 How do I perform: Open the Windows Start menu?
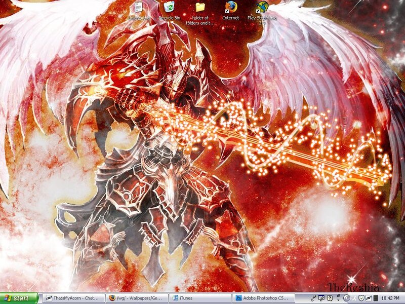pyautogui.click(x=19, y=298)
